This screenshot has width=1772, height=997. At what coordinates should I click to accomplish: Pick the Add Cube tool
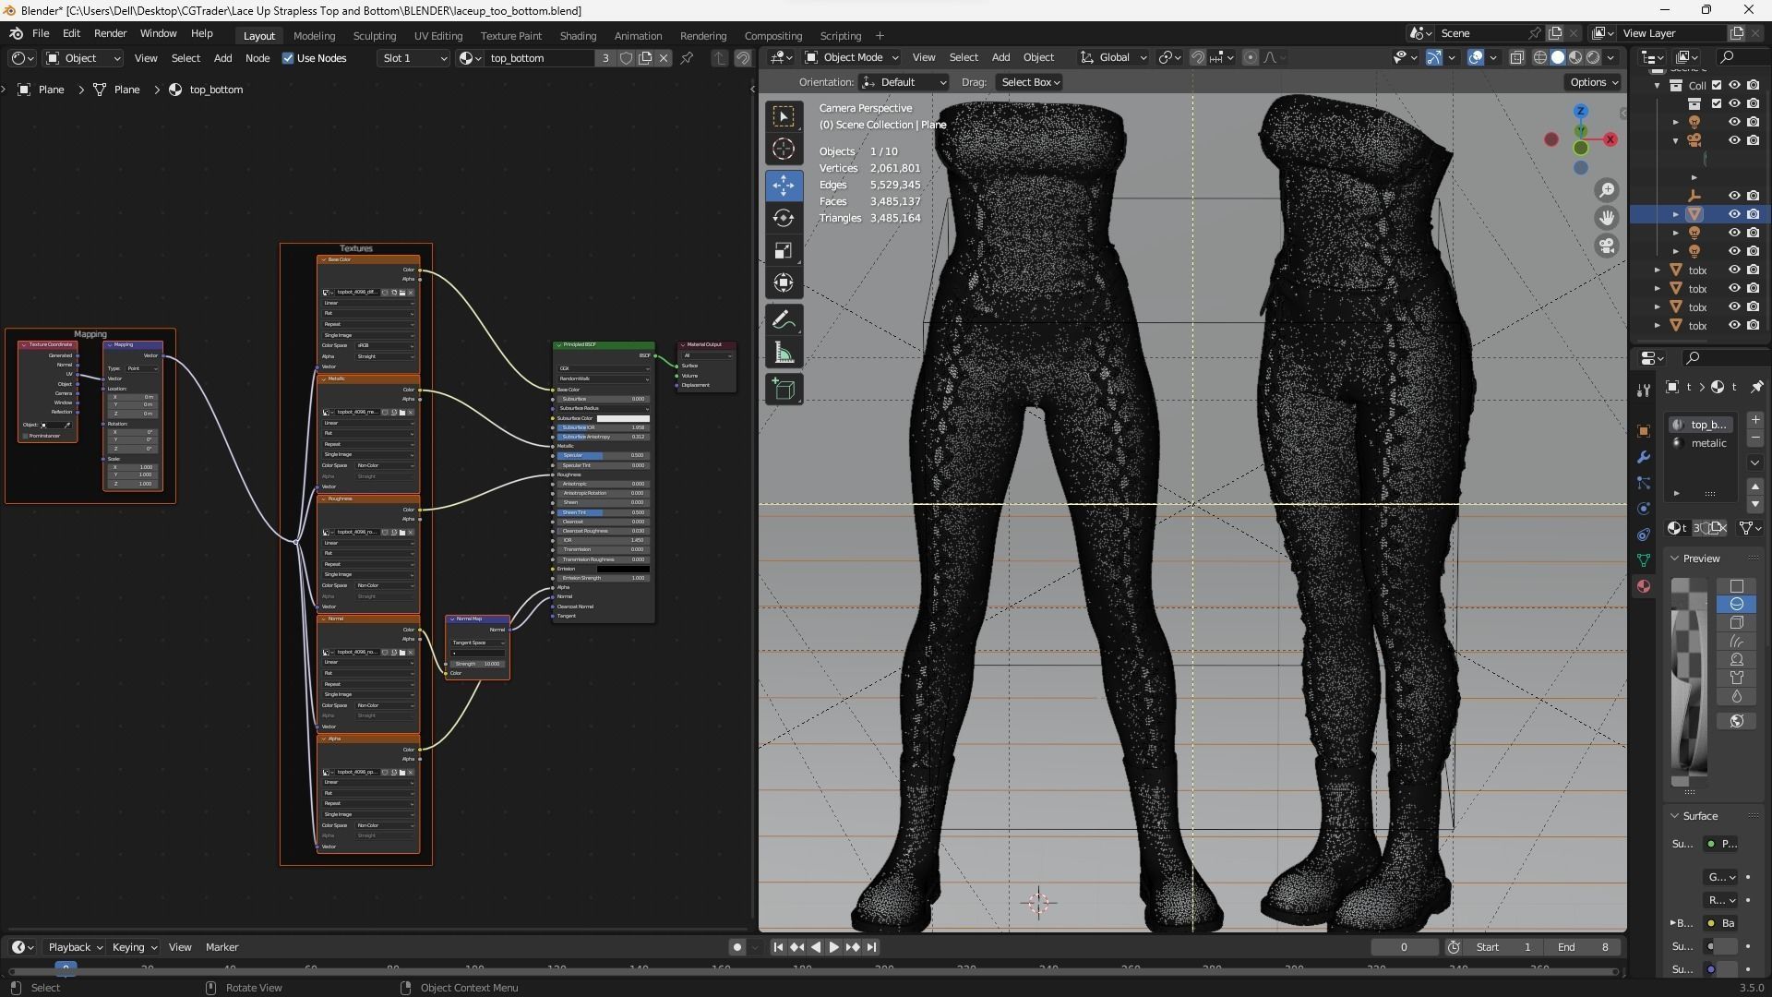(x=784, y=390)
